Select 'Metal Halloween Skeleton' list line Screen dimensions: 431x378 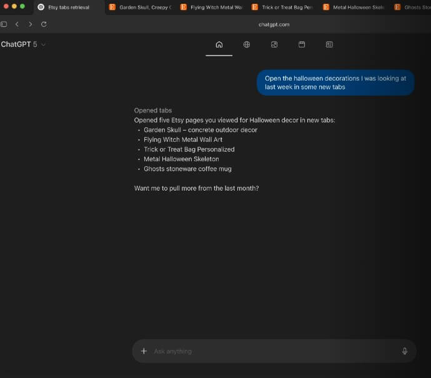click(181, 159)
